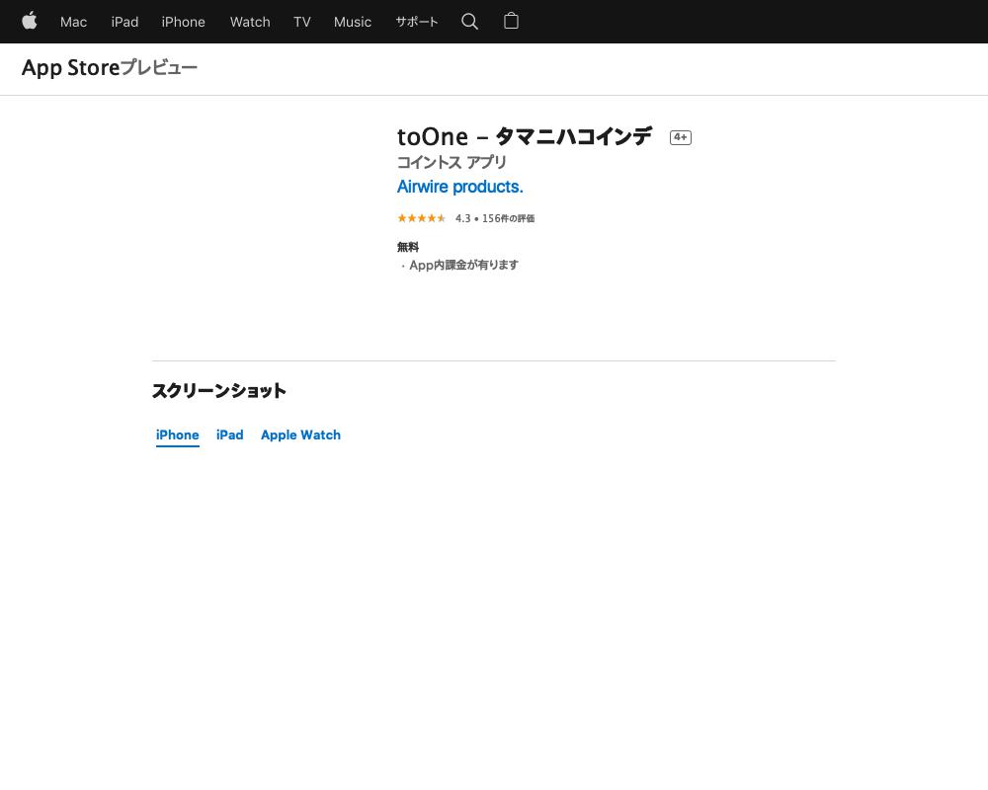Open the Music navigation item
Viewport: 988px width, 790px height.
(352, 22)
